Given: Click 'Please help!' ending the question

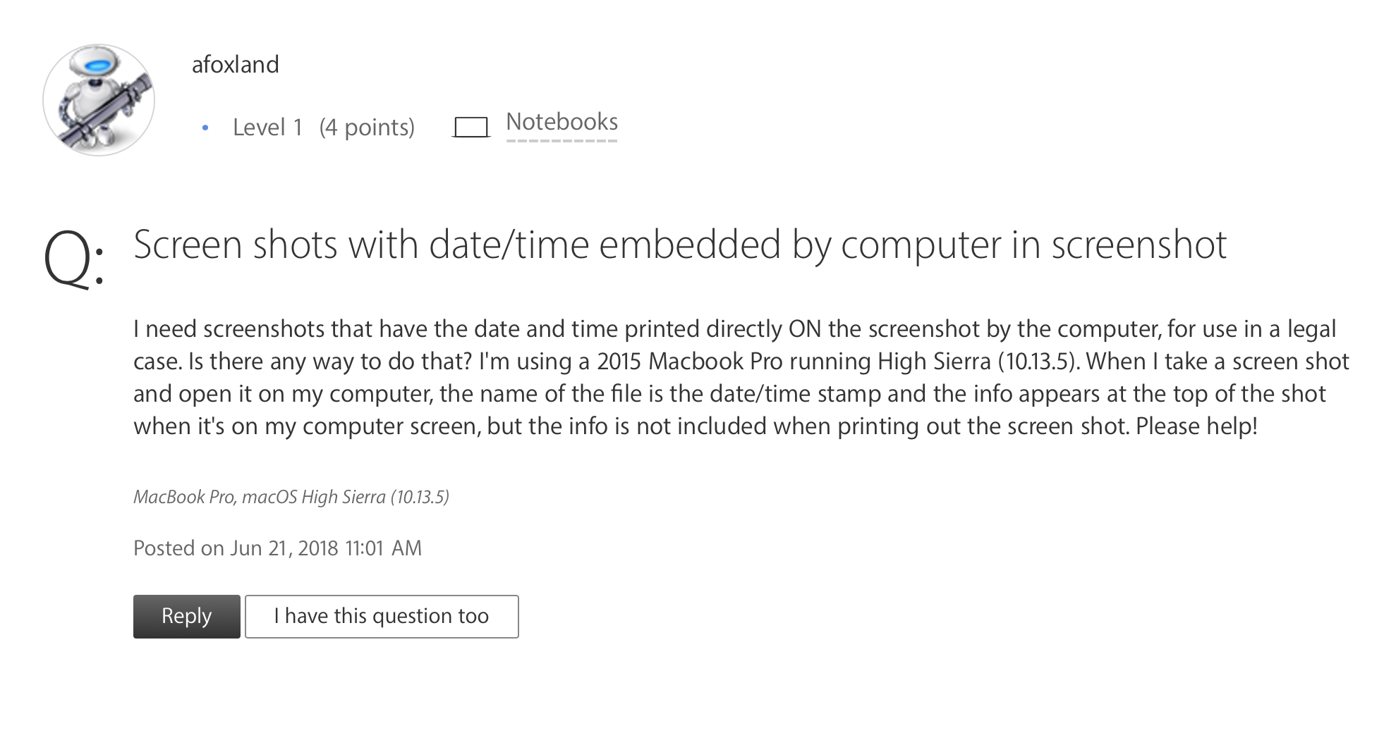Looking at the screenshot, I should point(1196,426).
